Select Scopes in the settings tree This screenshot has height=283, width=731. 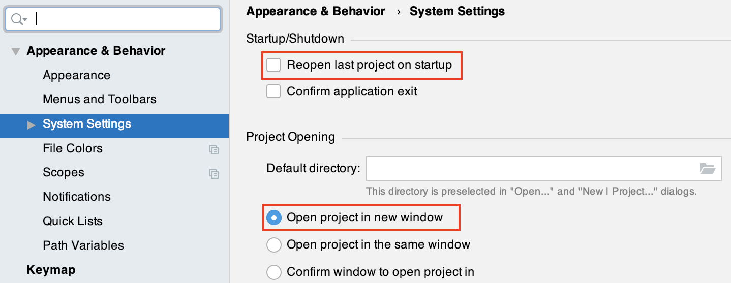[x=64, y=173]
